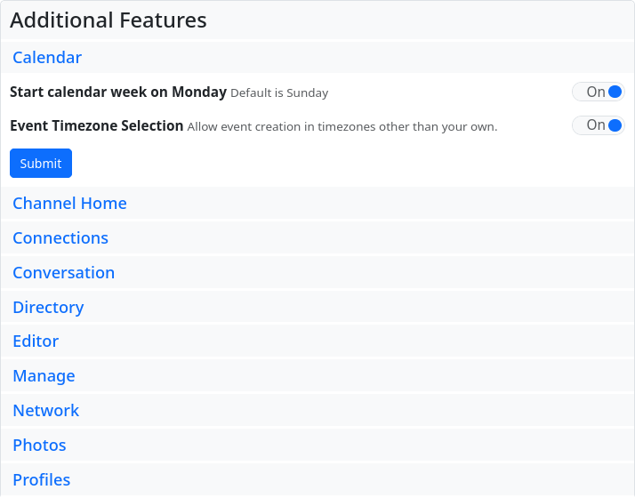Click the "Default is Sunday" help text
The image size is (635, 498).
click(279, 93)
